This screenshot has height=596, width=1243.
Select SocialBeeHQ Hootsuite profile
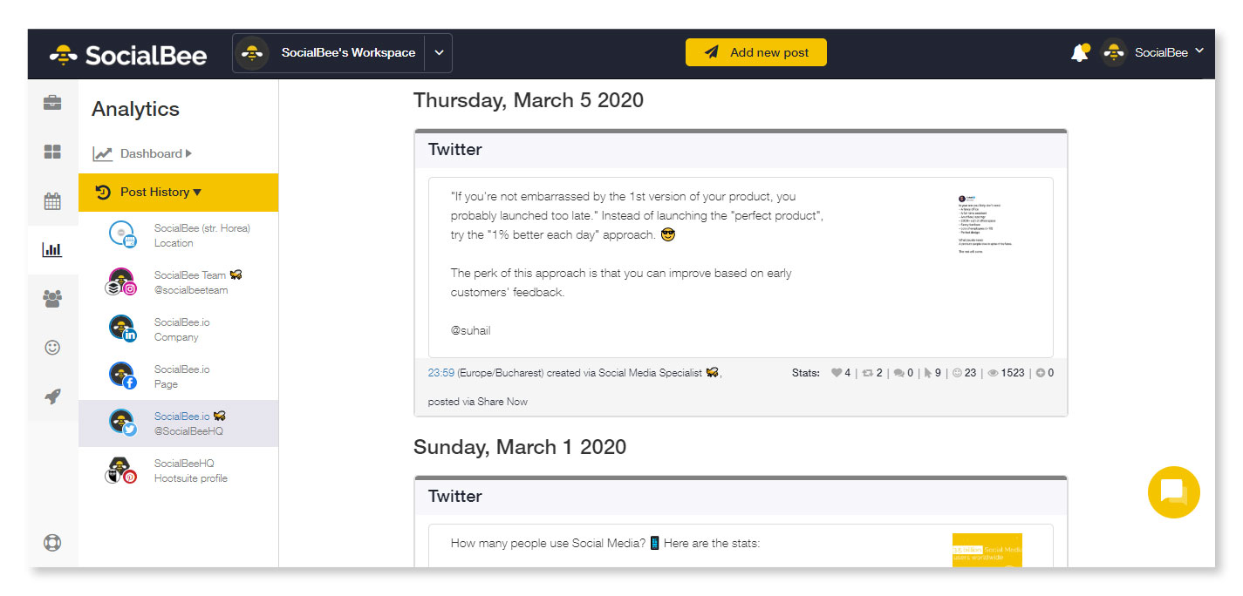(179, 471)
